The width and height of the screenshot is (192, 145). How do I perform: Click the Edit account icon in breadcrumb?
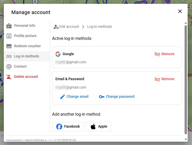click(x=56, y=27)
